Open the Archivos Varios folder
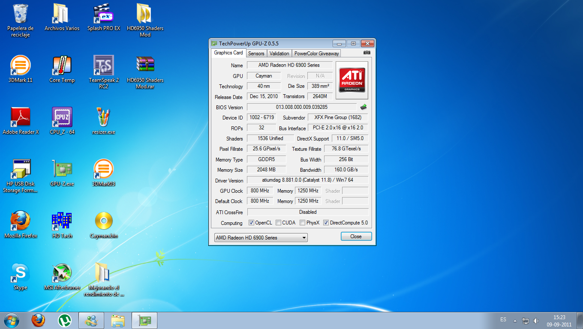583x329 pixels. (62, 17)
